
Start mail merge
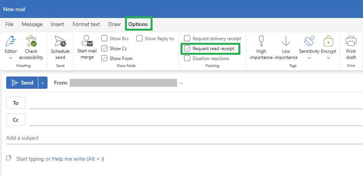click(87, 47)
